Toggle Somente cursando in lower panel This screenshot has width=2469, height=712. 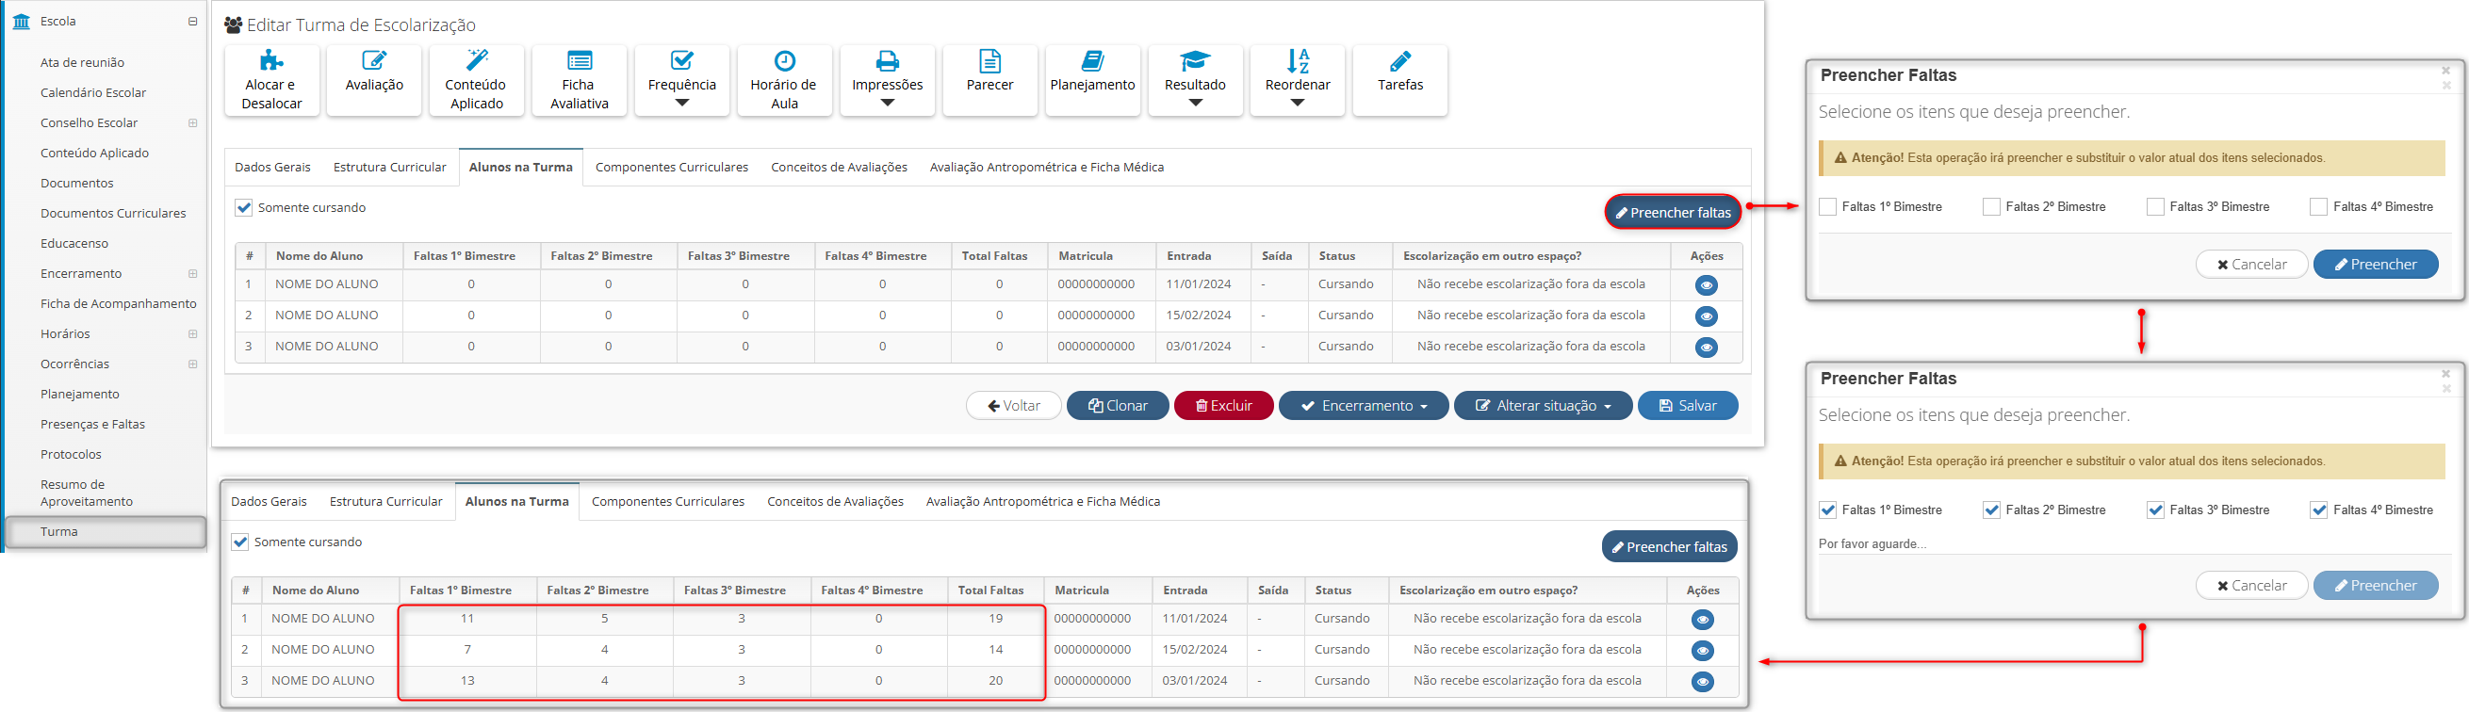(x=239, y=542)
